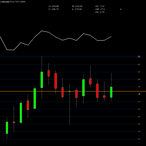Image resolution: width=146 pixels, height=146 pixels.
Task: Click the high value "H: 215.69"
Action: 77,6
